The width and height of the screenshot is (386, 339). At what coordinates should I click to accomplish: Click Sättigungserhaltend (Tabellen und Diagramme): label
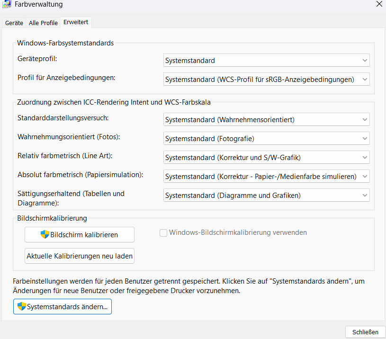point(71,198)
